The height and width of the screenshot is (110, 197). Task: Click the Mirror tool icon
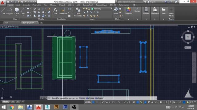pyautogui.click(x=39, y=12)
